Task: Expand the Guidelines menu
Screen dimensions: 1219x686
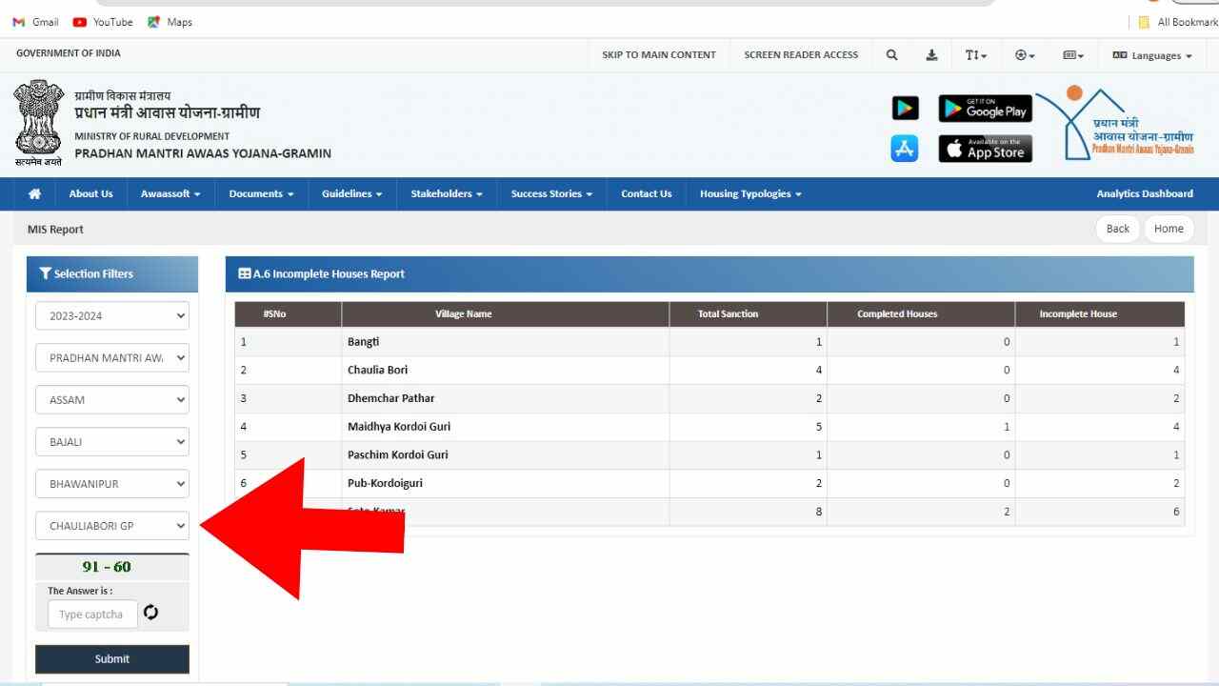Action: tap(351, 193)
